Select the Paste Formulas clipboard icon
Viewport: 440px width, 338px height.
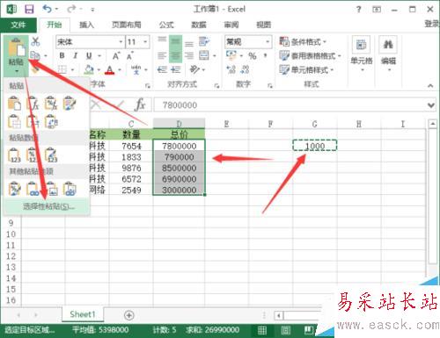pos(33,104)
